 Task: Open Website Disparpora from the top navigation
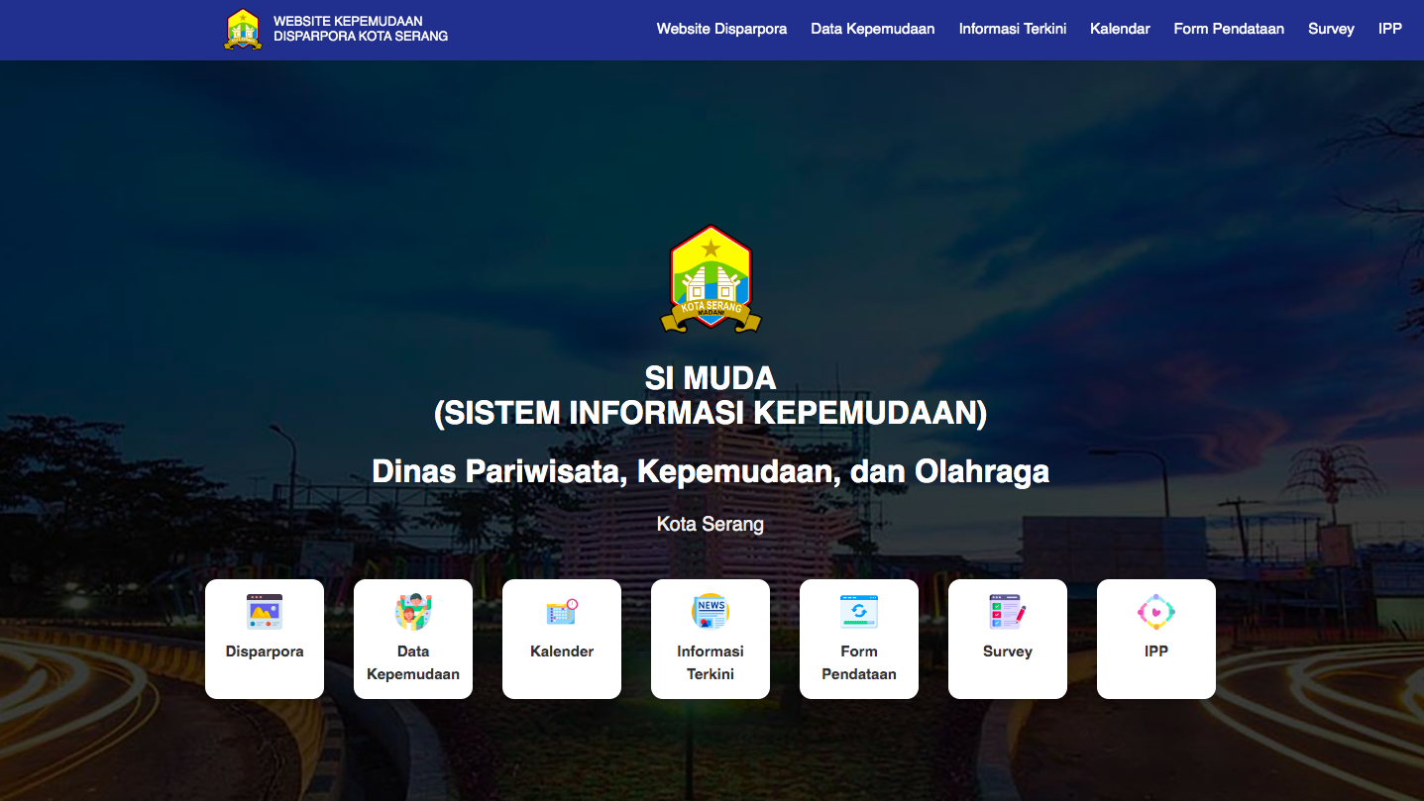pos(721,29)
